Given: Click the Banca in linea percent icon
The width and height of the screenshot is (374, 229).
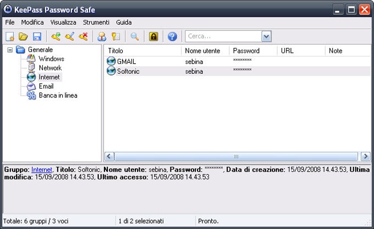Looking at the screenshot, I should pyautogui.click(x=31, y=95).
